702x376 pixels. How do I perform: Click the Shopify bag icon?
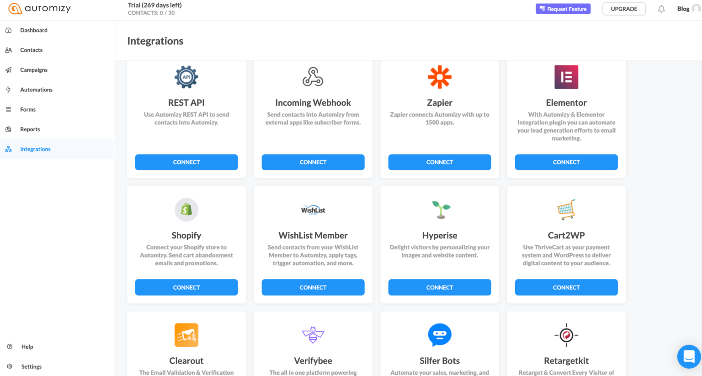coord(186,209)
